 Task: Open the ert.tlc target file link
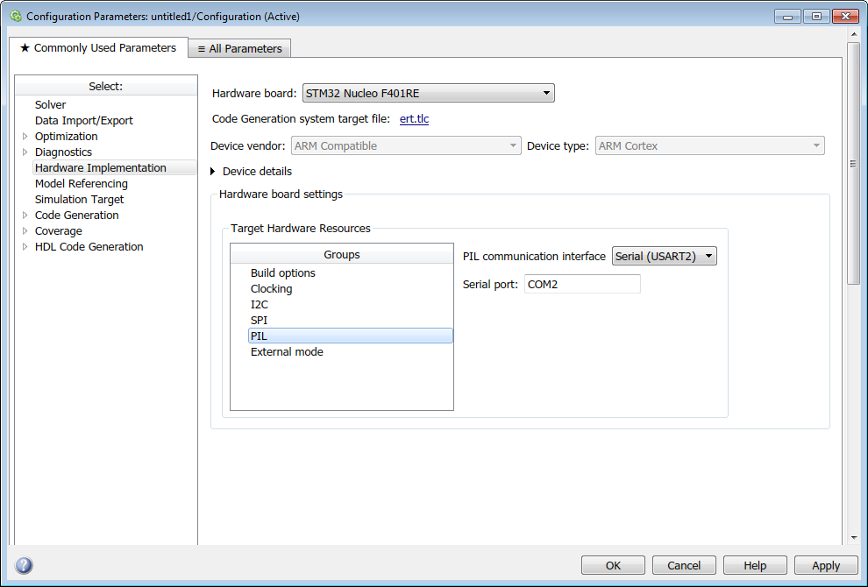(x=414, y=118)
